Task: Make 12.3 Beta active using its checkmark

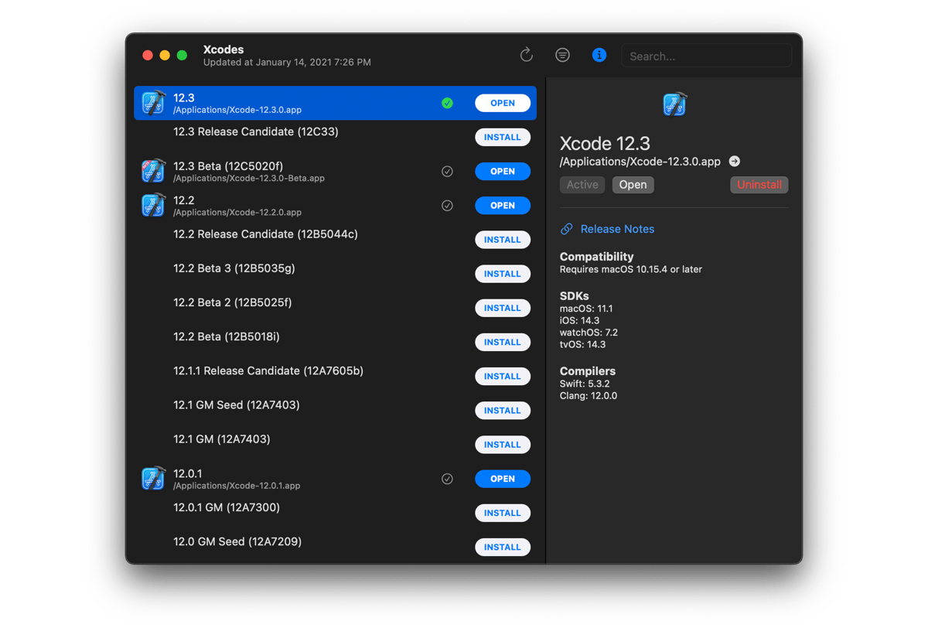Action: click(x=447, y=171)
